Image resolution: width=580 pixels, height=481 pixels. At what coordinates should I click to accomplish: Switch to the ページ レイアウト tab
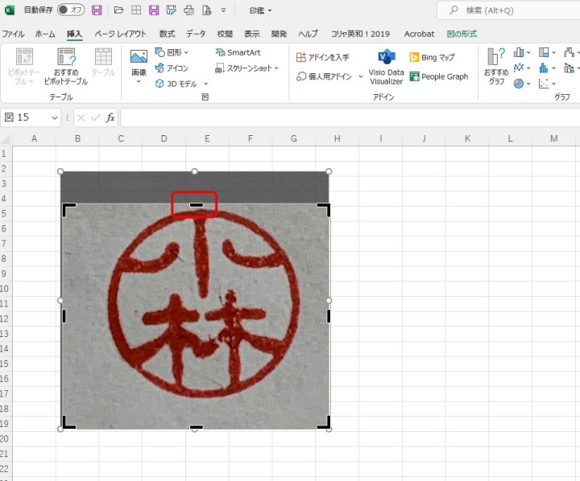[120, 34]
